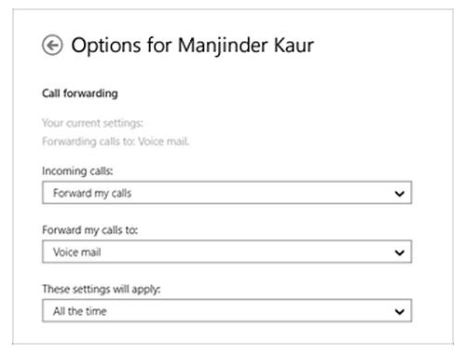Select the All the time value text

click(80, 311)
